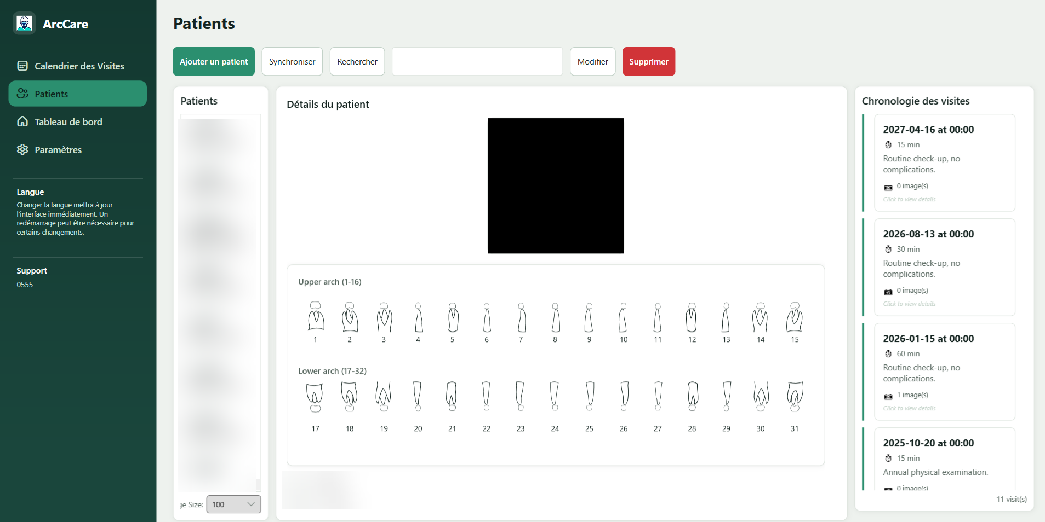1045x522 pixels.
Task: Select lower tooth 20 icon
Action: [x=418, y=397]
